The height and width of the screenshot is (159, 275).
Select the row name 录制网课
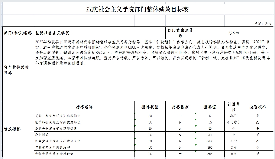click(42, 135)
